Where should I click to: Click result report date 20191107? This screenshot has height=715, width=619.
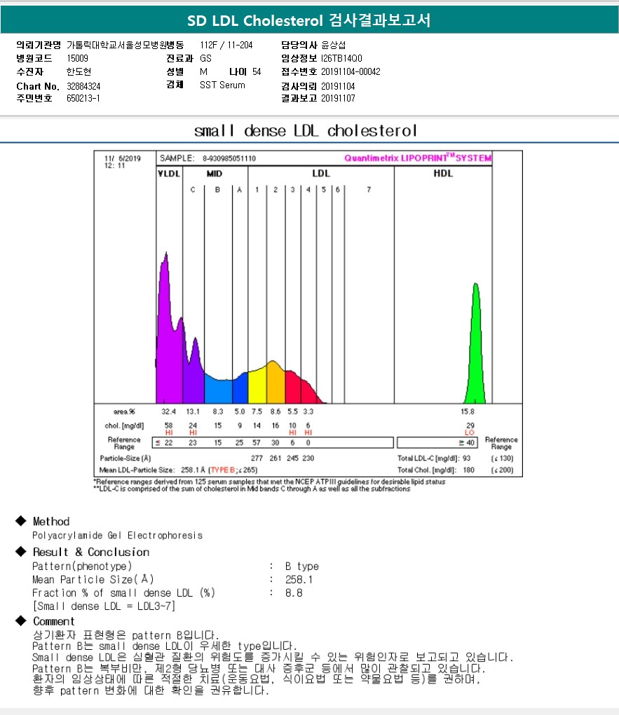338,98
